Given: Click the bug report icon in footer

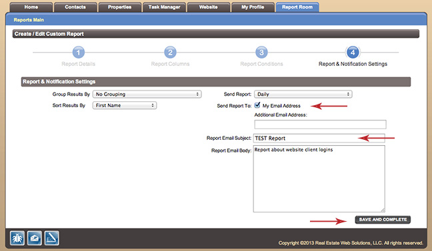Looking at the screenshot, I should (17, 238).
